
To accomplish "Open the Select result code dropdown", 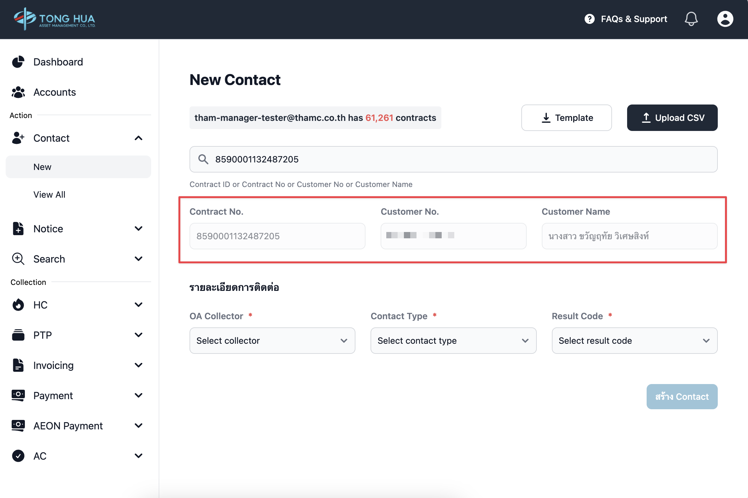I will 634,341.
